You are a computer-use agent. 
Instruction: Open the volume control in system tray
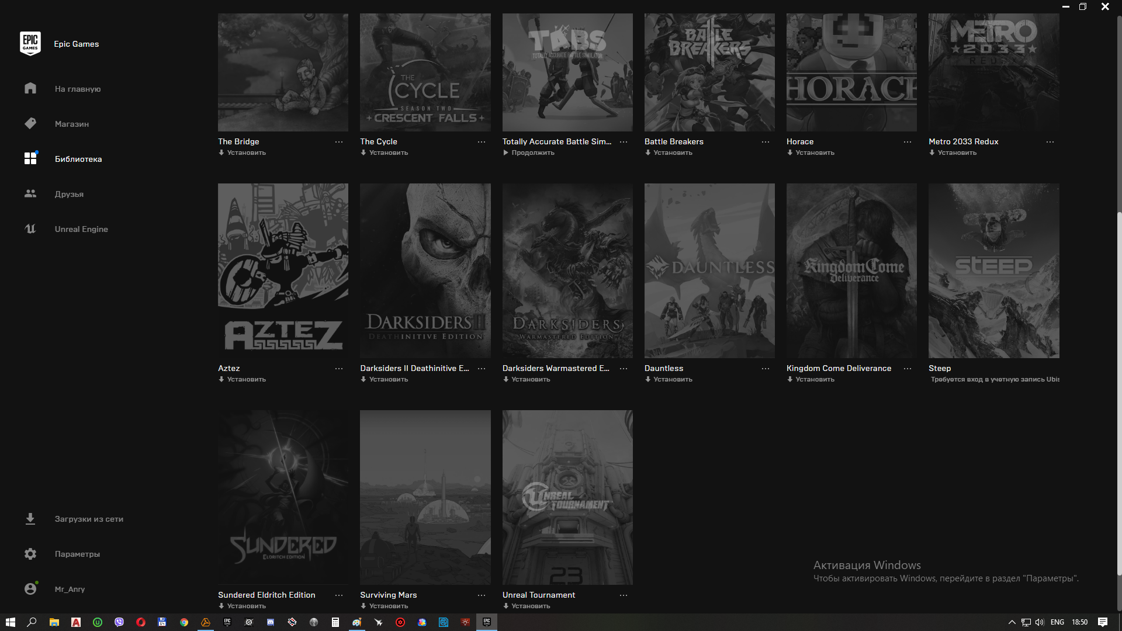(1040, 622)
